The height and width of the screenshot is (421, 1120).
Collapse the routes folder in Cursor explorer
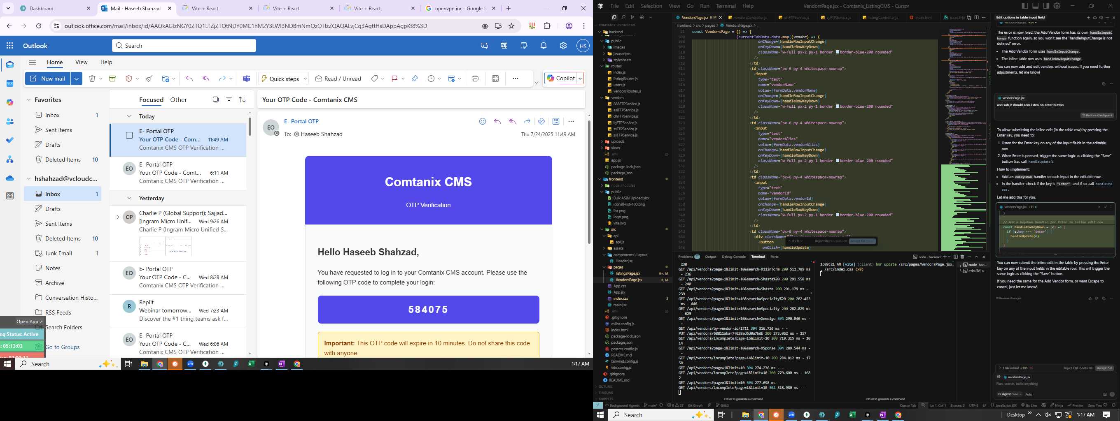click(602, 67)
